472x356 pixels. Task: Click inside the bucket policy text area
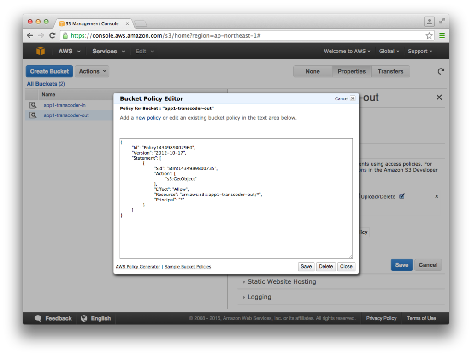point(235,198)
